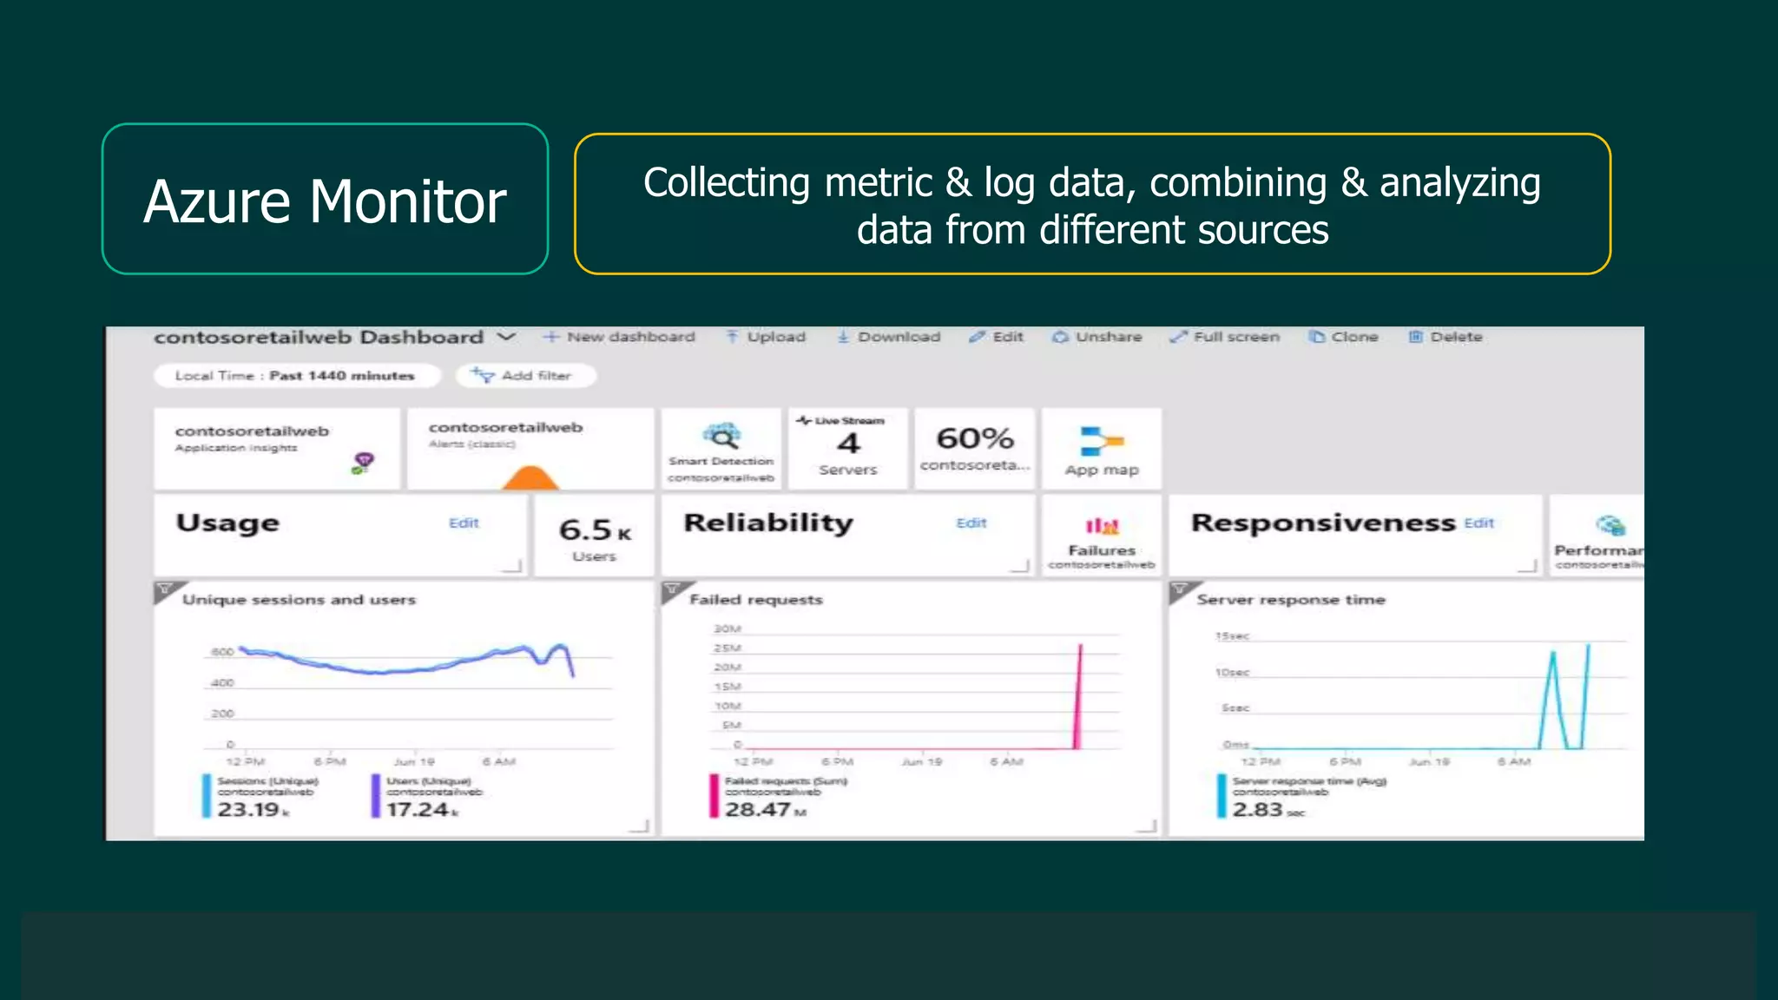Click the Add filter button
This screenshot has width=1778, height=1000.
(x=525, y=376)
